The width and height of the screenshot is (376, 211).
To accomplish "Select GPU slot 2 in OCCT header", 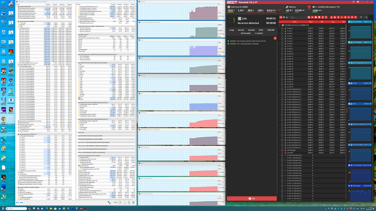I will tap(309, 9).
